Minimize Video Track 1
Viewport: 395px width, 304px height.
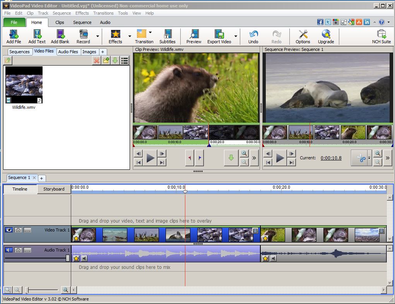(x=27, y=230)
